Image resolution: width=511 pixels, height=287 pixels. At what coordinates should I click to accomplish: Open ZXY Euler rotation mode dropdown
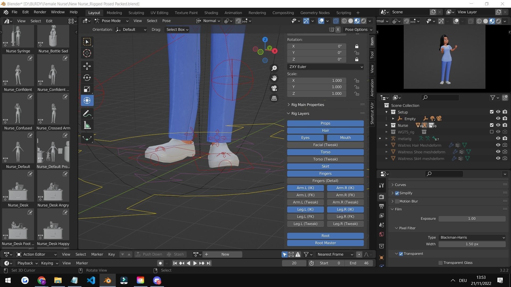(325, 67)
